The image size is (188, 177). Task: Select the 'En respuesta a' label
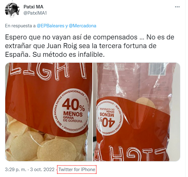click(x=20, y=26)
